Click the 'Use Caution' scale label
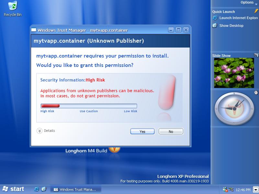The image size is (259, 194). [x=89, y=111]
